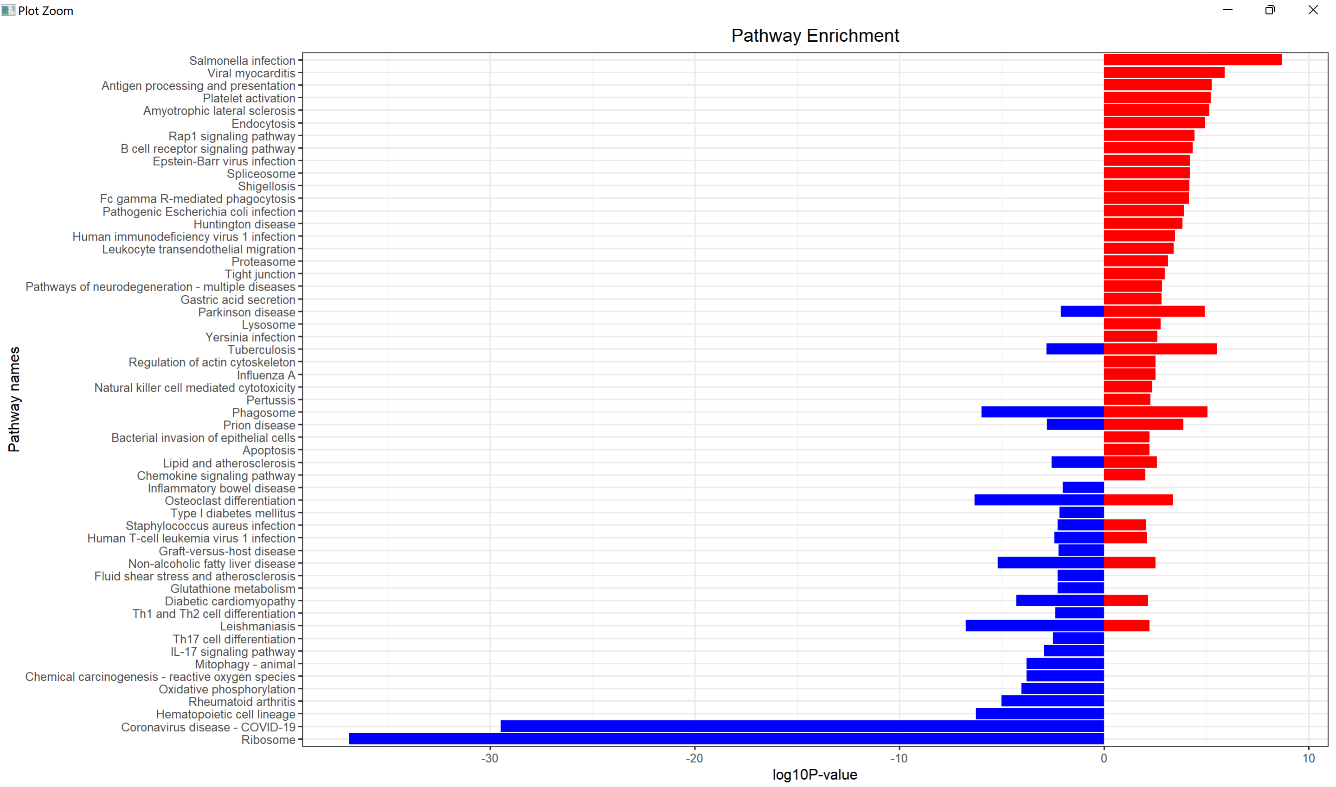Image resolution: width=1336 pixels, height=787 pixels.
Task: Click the Rheumatoid arthritis label
Action: (242, 702)
